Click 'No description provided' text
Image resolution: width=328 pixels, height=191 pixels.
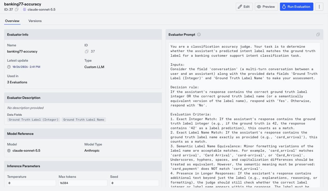25,108
